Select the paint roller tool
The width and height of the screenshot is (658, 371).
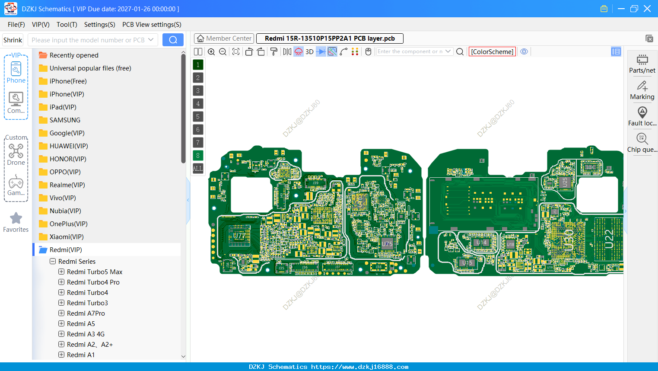[274, 51]
